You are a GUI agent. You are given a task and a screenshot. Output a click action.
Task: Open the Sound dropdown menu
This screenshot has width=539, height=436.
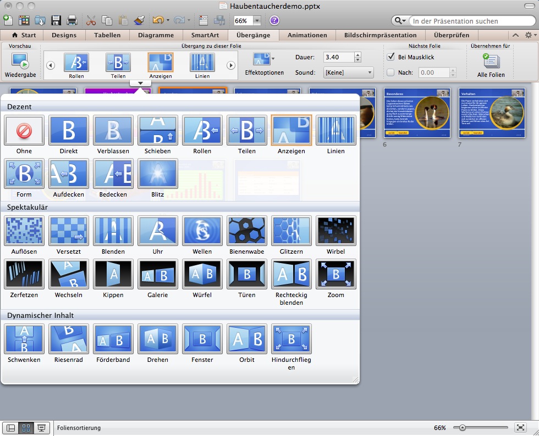tap(348, 72)
